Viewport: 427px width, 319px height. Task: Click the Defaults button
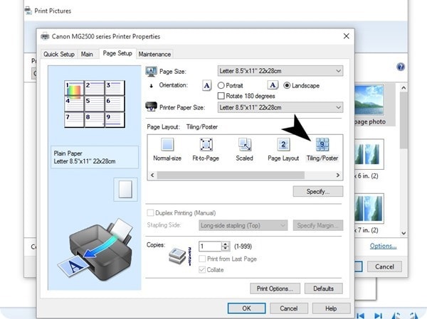(324, 288)
